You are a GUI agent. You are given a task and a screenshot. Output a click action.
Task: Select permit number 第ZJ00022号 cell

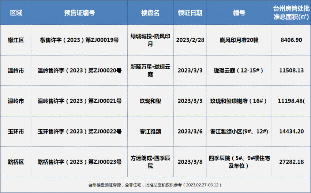point(79,131)
